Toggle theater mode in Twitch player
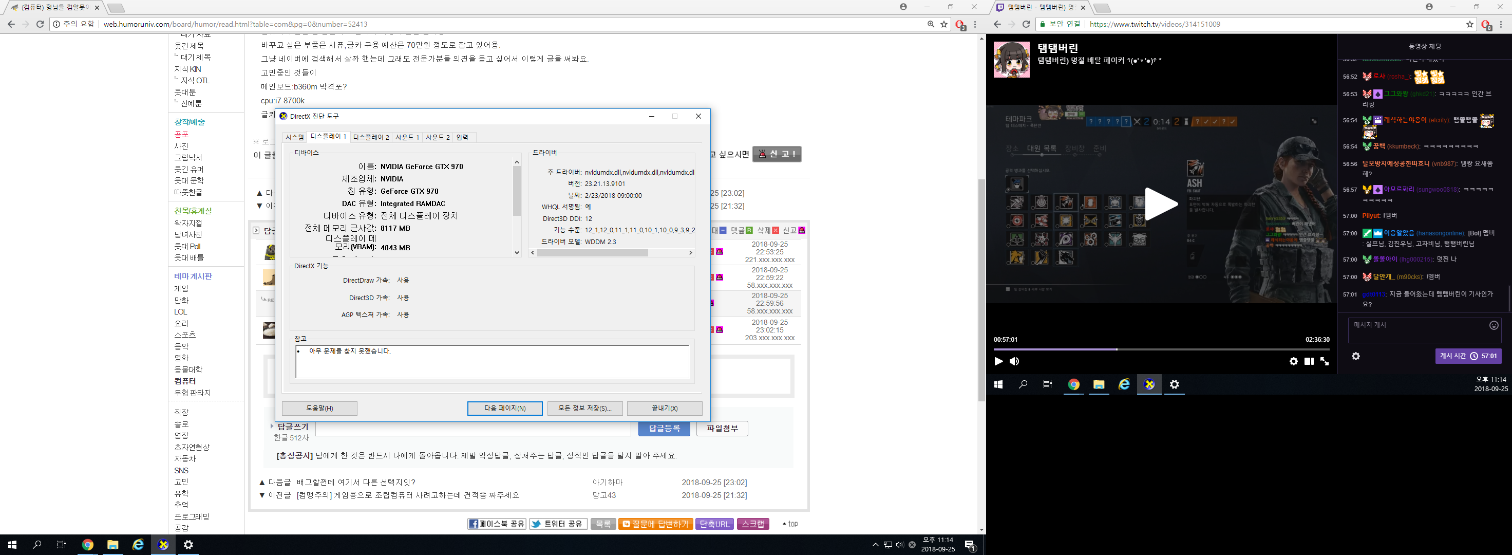Screen dimensions: 1512x555 coord(1309,361)
